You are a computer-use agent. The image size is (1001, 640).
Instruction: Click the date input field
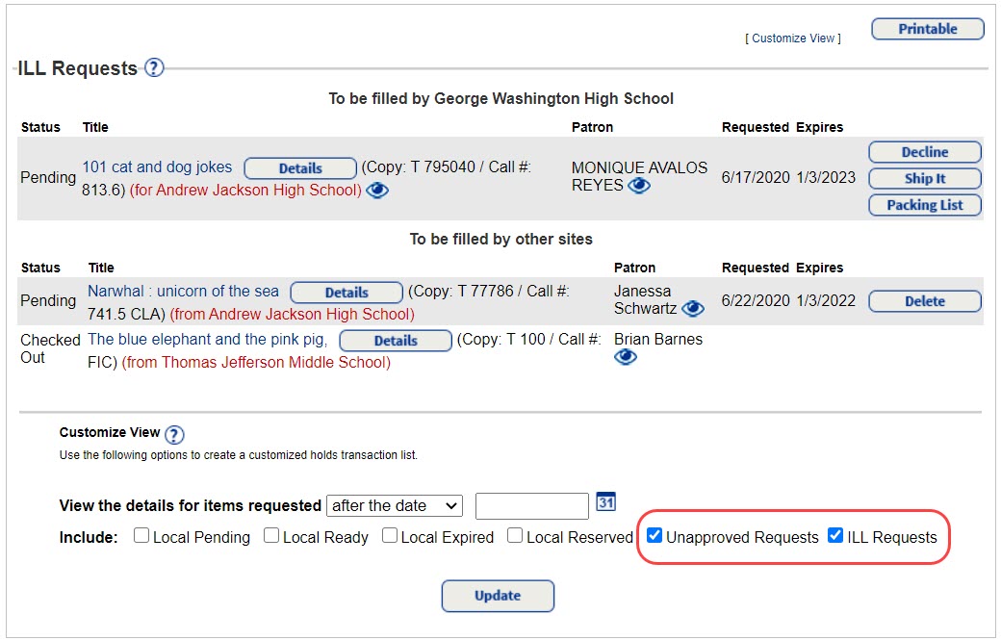531,505
